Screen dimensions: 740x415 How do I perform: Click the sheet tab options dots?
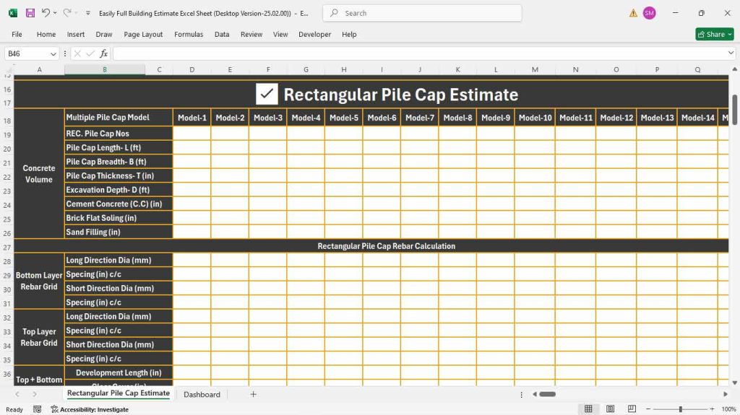(x=522, y=394)
